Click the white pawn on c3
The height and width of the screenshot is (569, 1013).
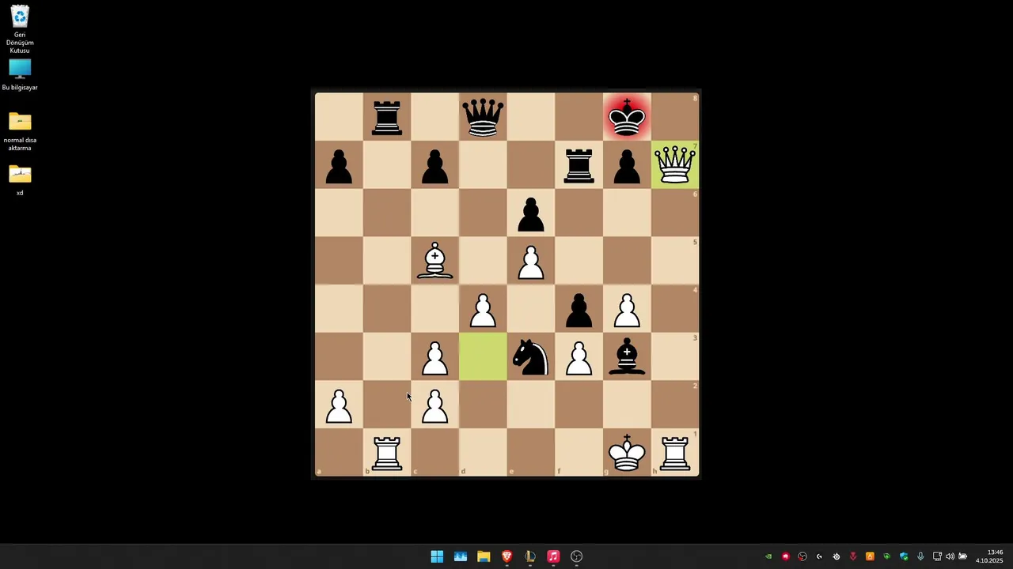tap(434, 358)
